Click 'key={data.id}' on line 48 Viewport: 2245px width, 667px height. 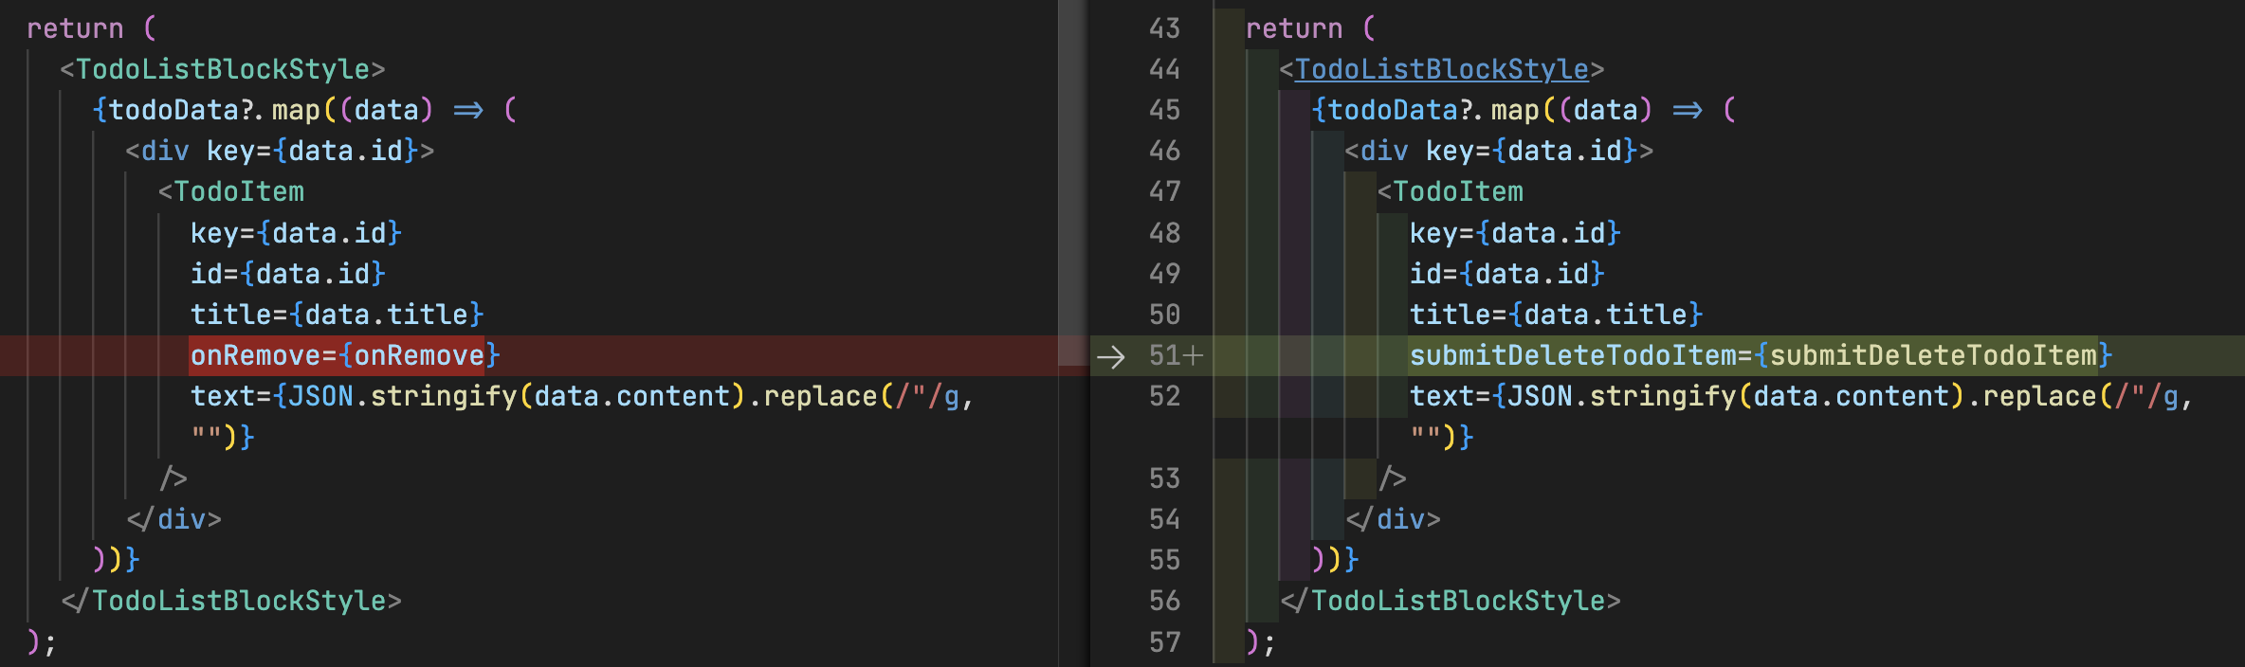[1516, 233]
